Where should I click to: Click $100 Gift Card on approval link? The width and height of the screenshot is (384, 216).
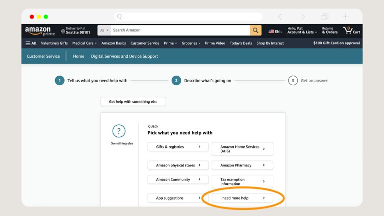click(336, 43)
